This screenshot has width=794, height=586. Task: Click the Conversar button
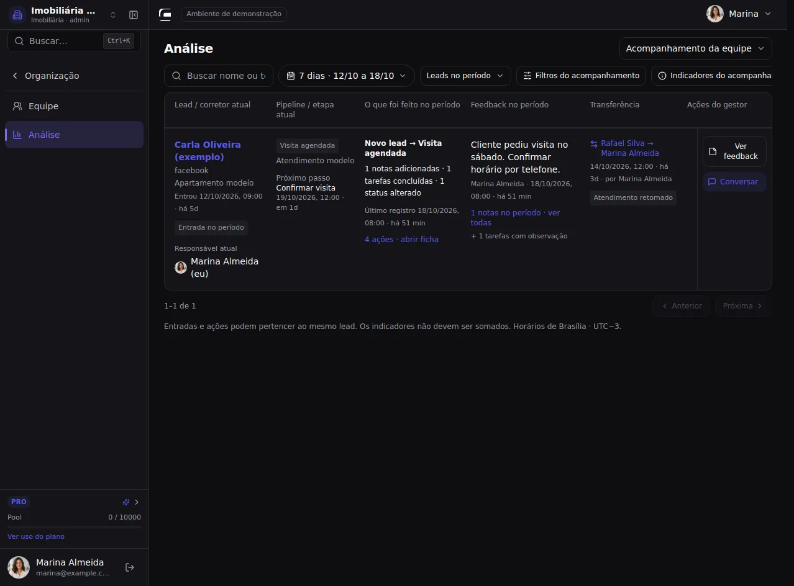pyautogui.click(x=734, y=182)
